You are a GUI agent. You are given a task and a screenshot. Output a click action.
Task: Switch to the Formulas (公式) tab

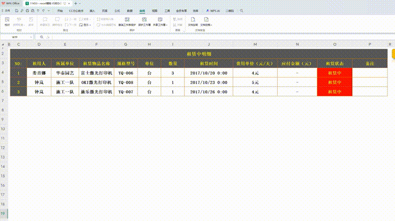[x=117, y=11]
